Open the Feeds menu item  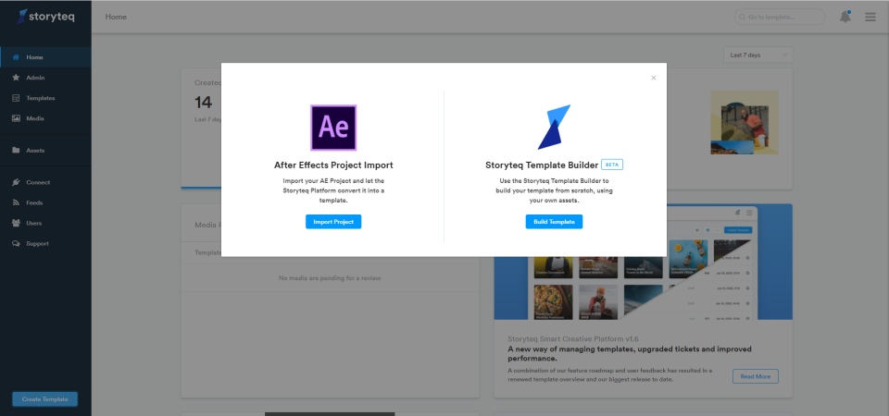45,202
